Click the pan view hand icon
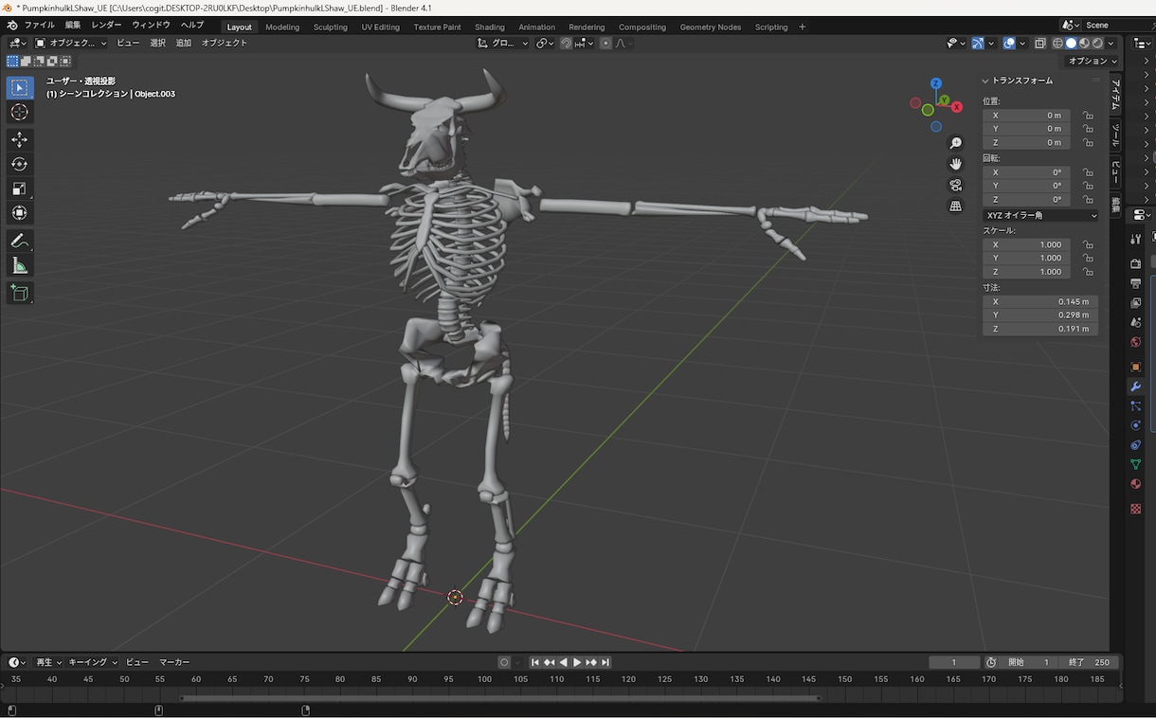The height and width of the screenshot is (718, 1156). pyautogui.click(x=955, y=164)
